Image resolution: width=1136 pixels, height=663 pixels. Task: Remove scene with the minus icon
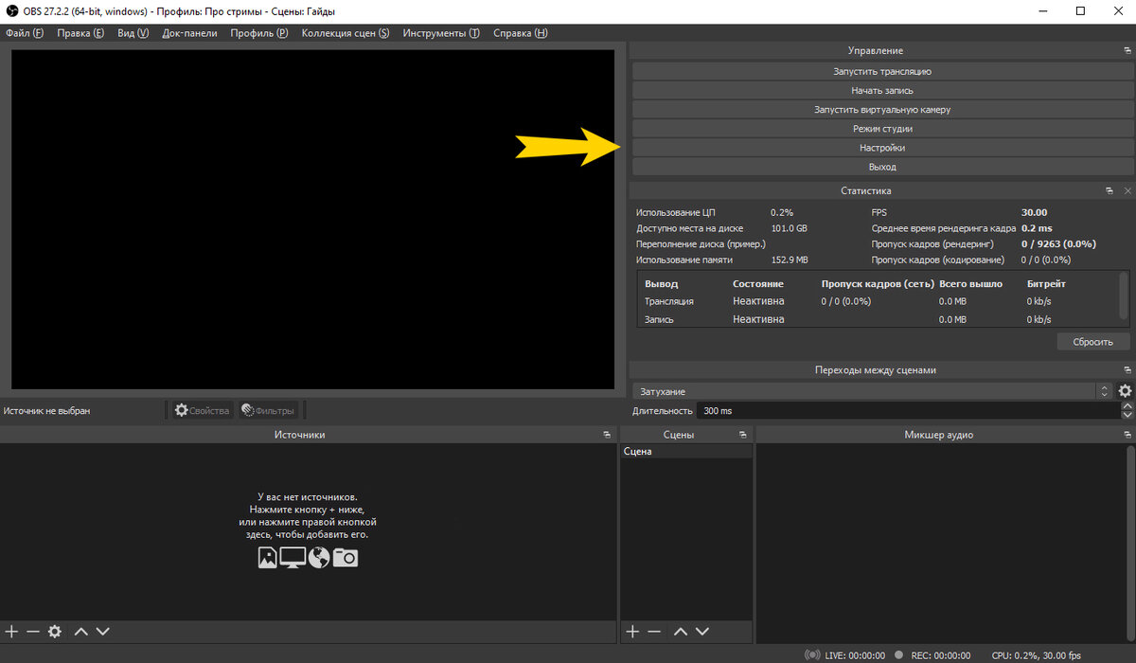653,632
